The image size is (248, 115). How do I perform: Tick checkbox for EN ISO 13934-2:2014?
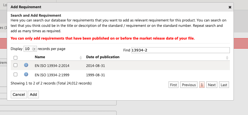15,65
